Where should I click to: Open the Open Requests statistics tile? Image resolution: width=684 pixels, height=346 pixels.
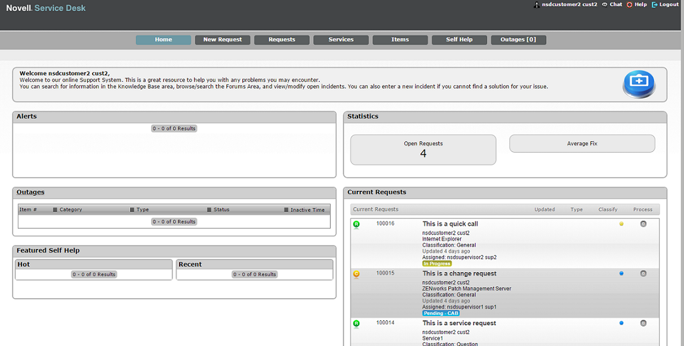tap(423, 150)
